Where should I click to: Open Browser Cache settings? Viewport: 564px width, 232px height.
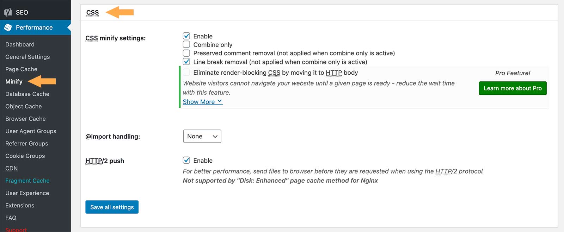coord(25,119)
